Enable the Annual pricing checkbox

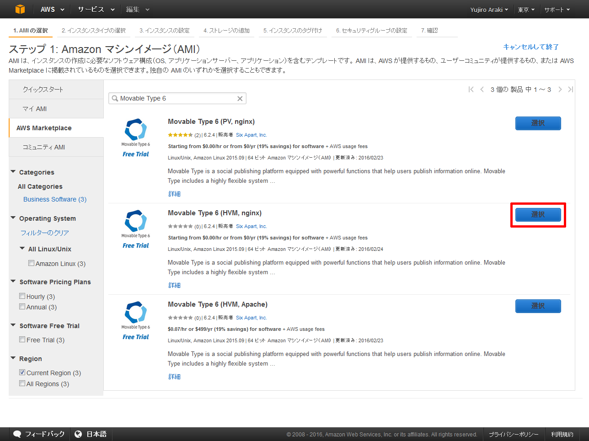tap(22, 307)
